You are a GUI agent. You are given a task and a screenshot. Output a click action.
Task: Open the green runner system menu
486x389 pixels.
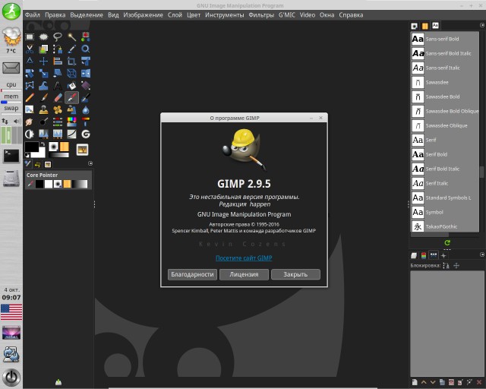point(11,11)
